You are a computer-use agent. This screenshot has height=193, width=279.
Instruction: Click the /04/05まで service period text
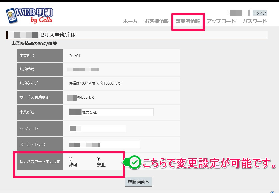(x=86, y=97)
